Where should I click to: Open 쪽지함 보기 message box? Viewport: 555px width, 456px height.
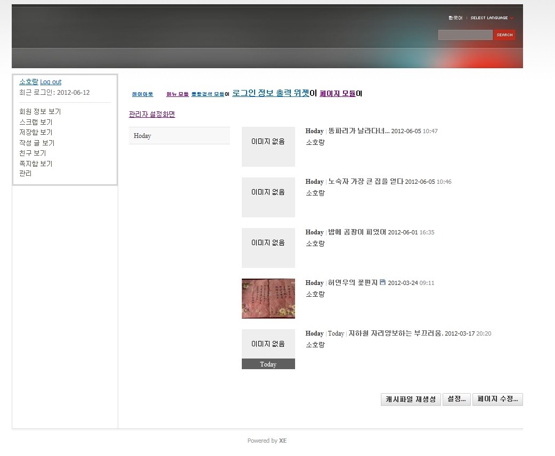click(36, 164)
